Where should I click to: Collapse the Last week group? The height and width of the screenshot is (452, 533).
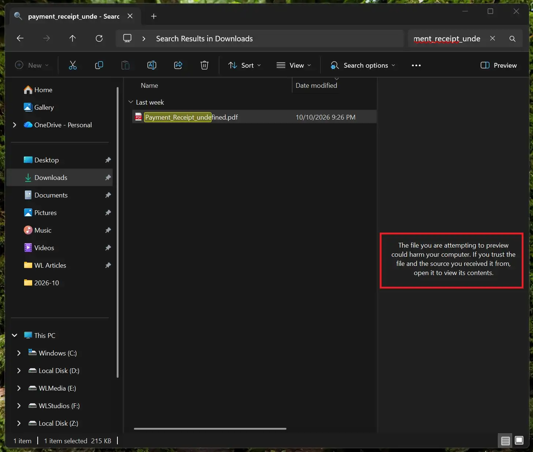131,102
